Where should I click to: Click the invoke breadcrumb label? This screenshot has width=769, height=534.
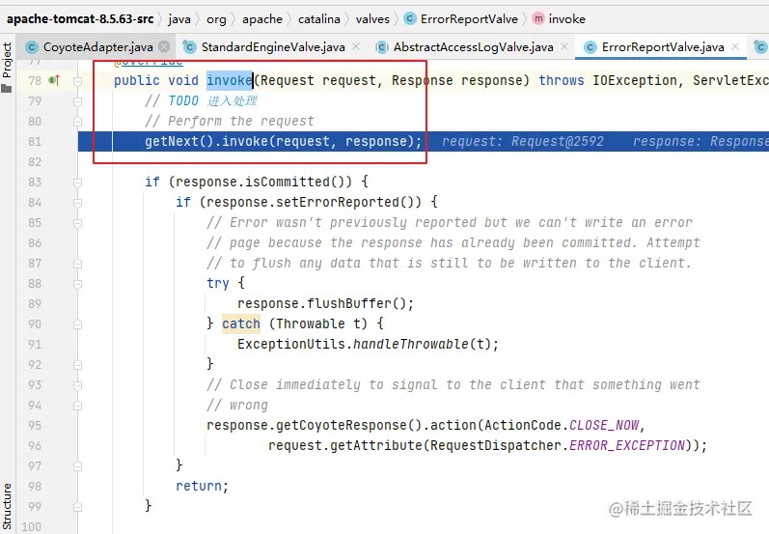[x=567, y=19]
